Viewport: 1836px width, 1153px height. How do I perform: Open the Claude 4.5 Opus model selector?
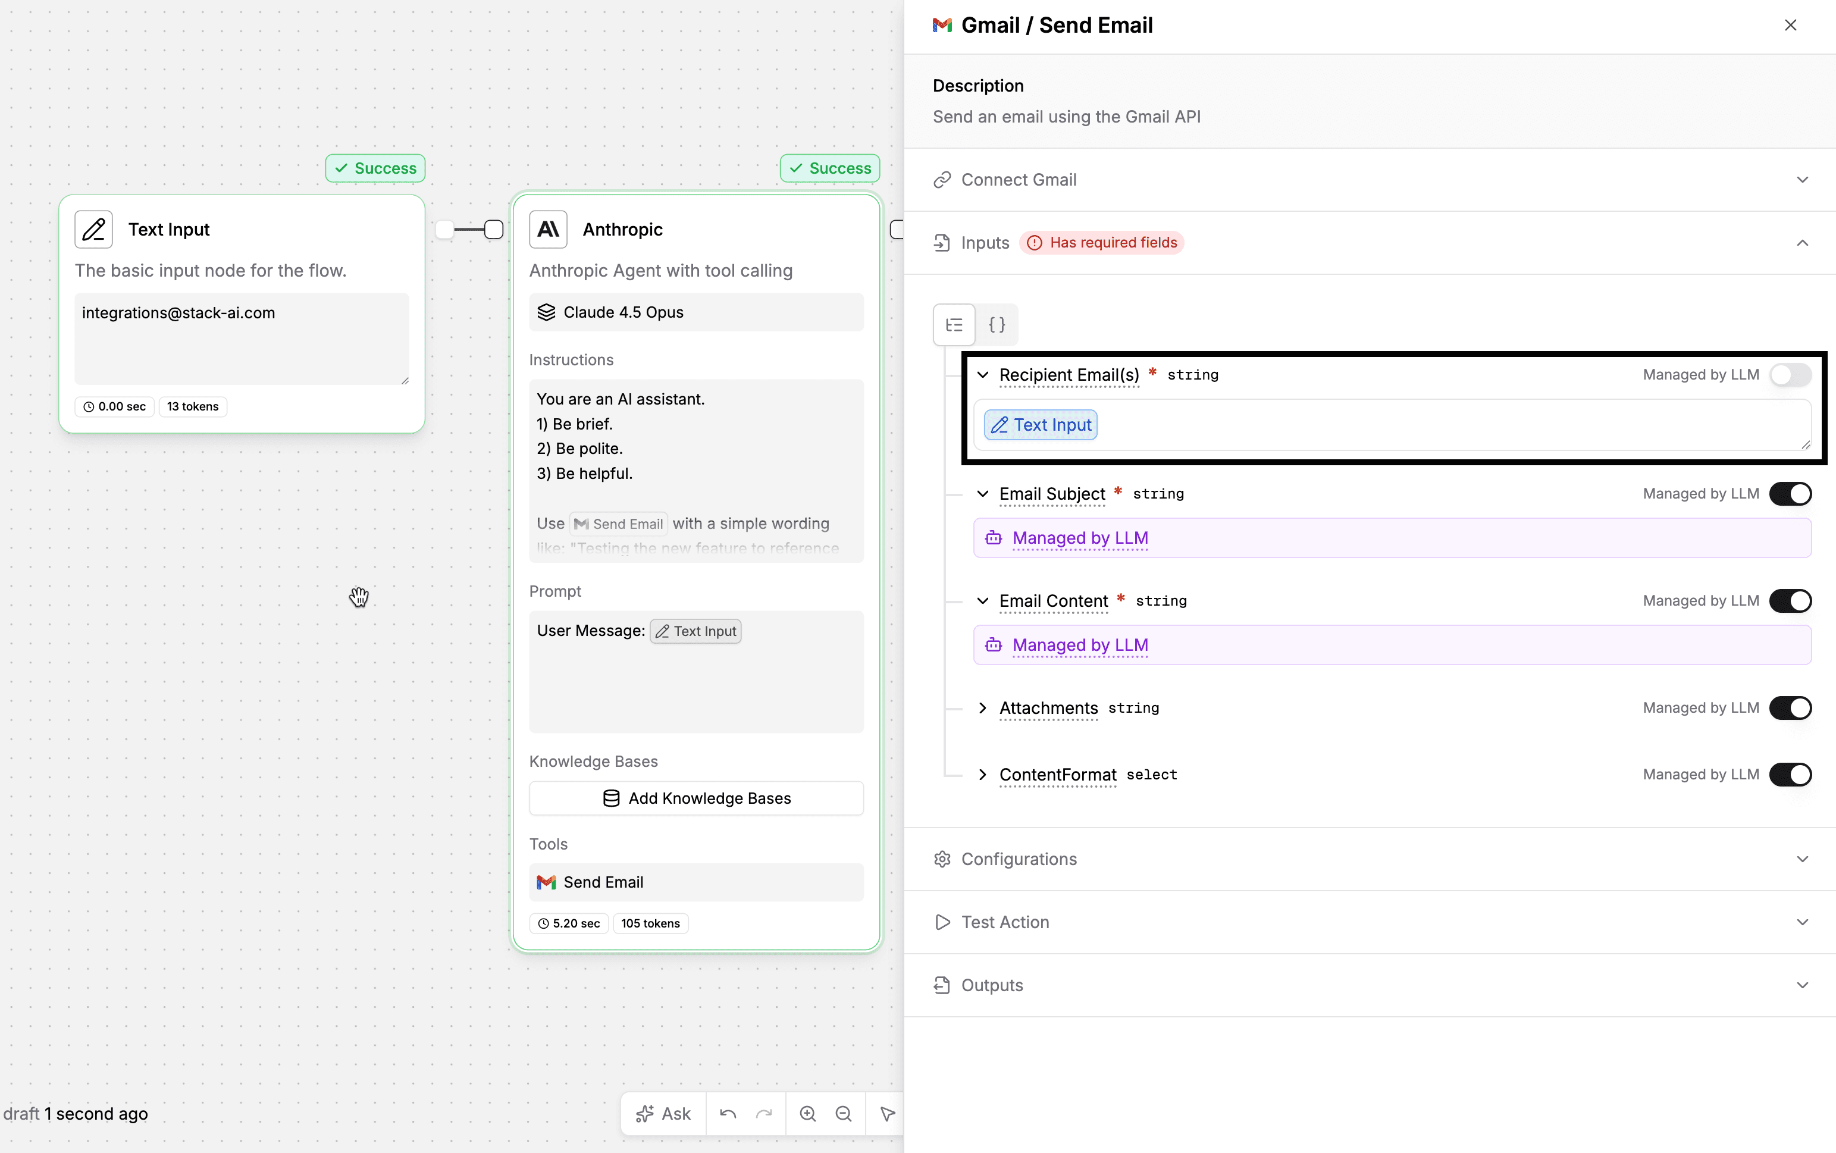pos(695,313)
